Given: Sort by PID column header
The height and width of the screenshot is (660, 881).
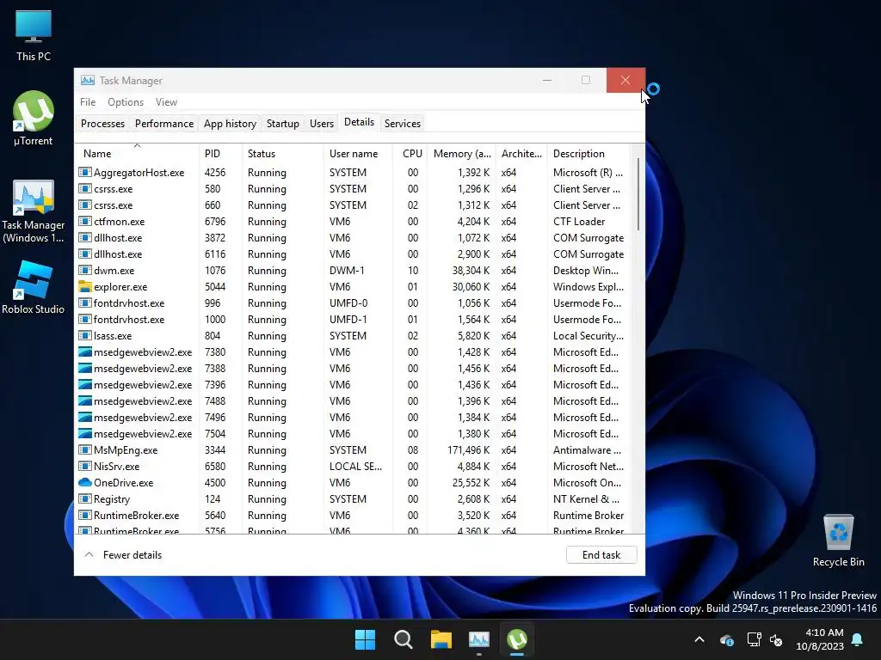Looking at the screenshot, I should 220,153.
